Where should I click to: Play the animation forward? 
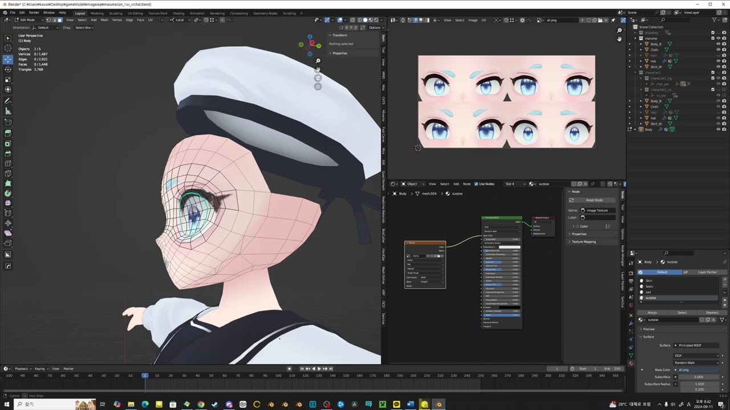pos(319,368)
